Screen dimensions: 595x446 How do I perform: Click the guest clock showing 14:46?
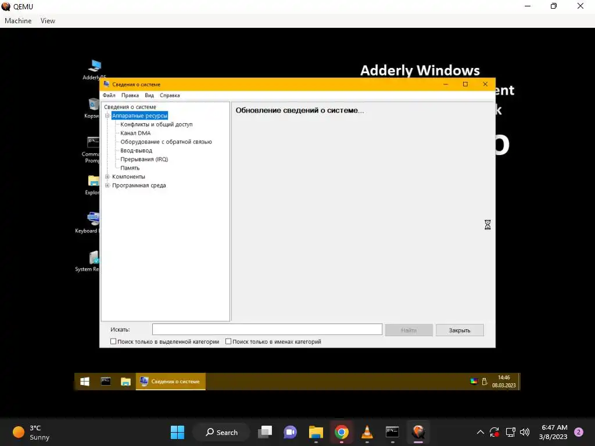click(504, 382)
